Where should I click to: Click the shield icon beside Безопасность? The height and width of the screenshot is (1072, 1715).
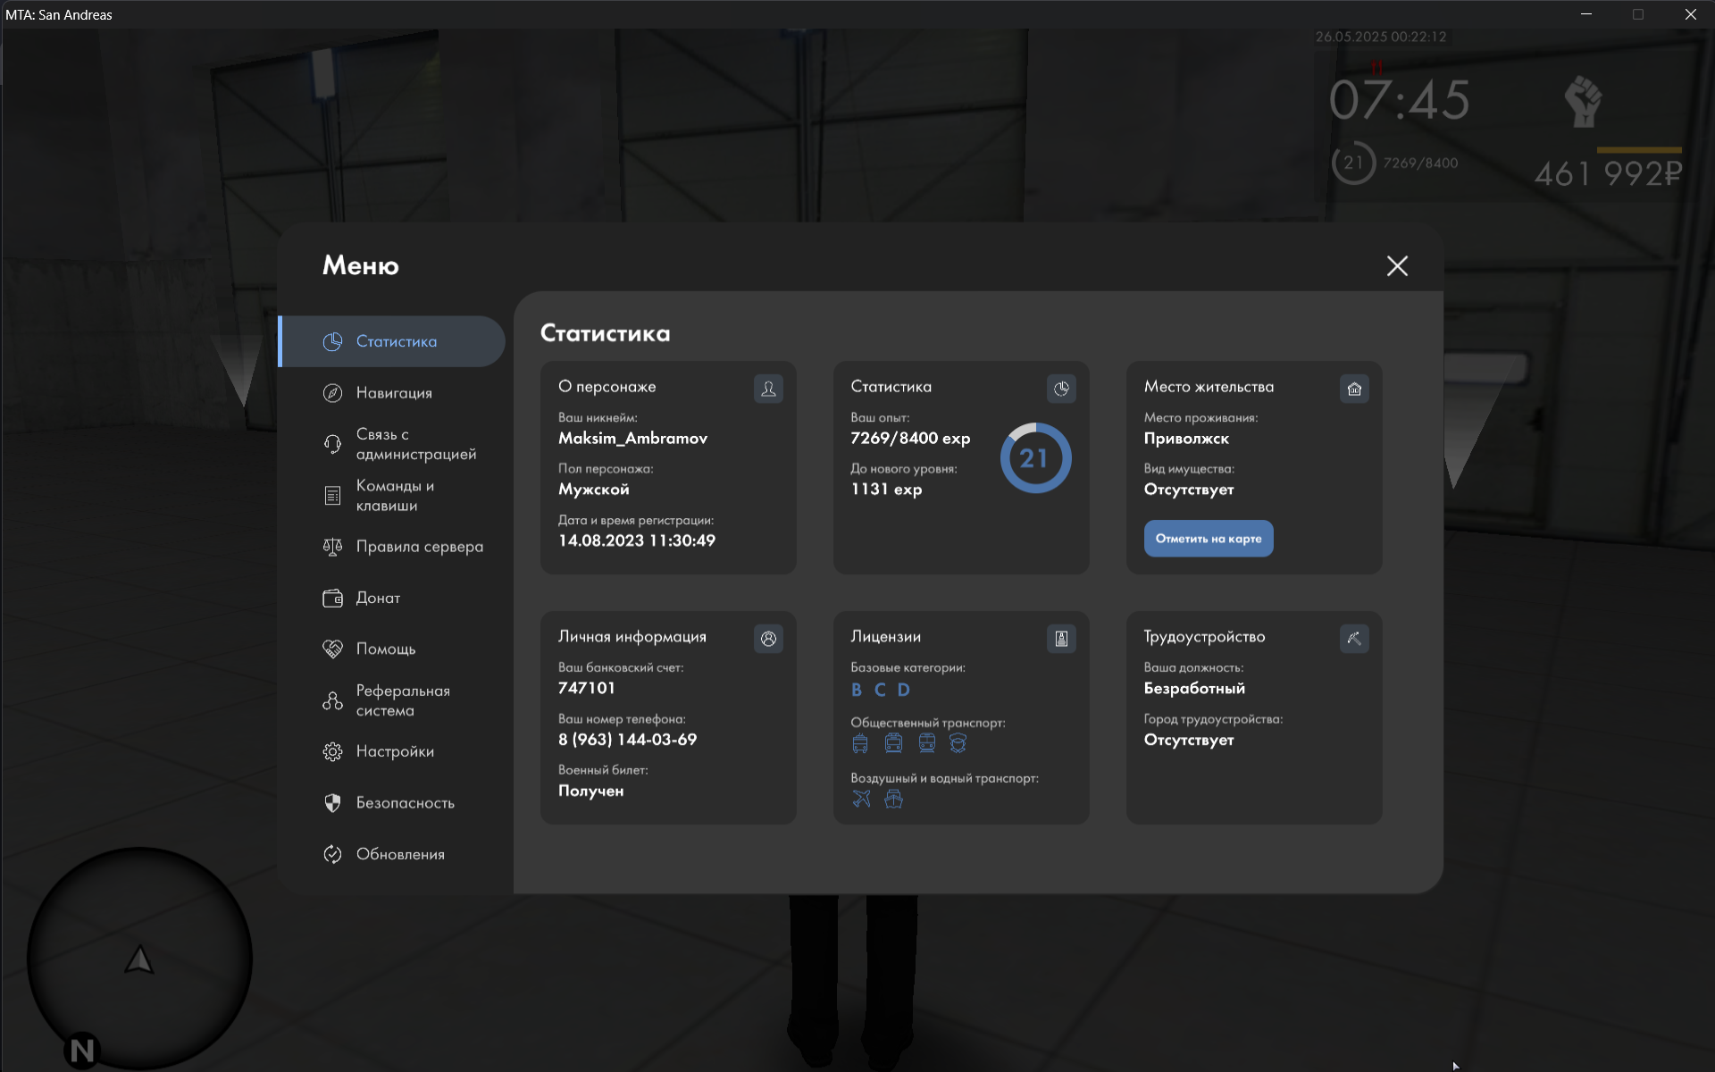[x=332, y=803]
